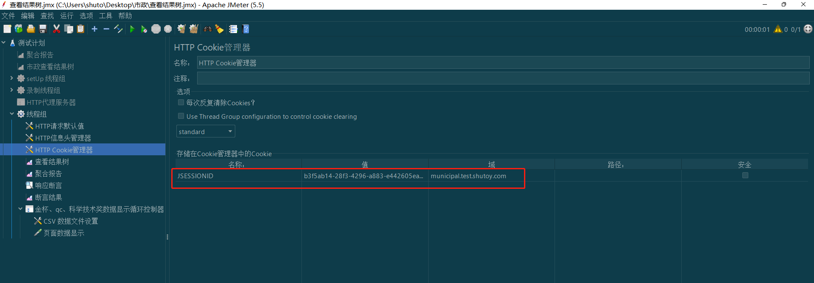Collapse the 线程组 node

12,114
